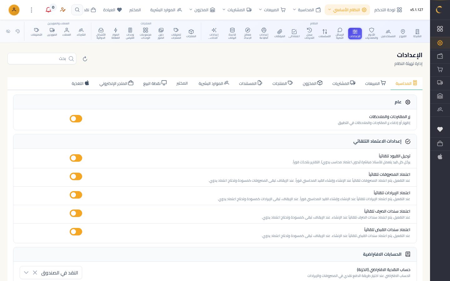Toggle زر المقترحات والملاحظات switch
450x281 pixels.
click(x=76, y=119)
